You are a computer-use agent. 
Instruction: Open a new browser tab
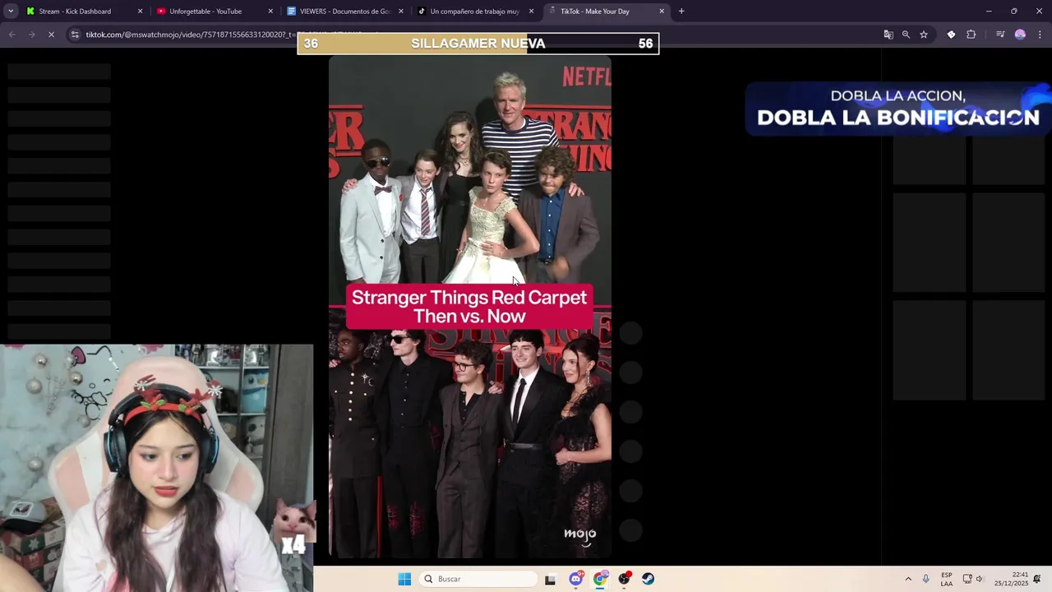click(x=681, y=12)
